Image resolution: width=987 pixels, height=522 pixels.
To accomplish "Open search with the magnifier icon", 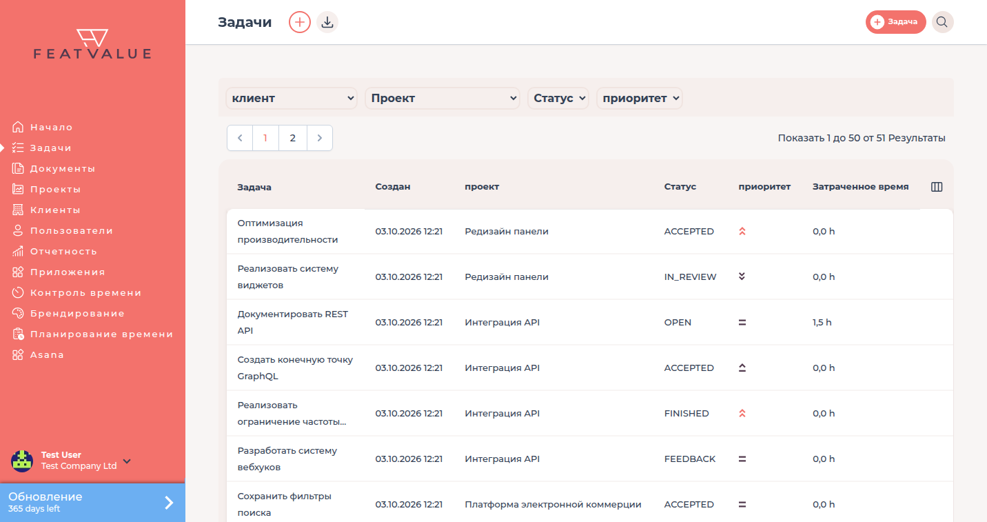I will pyautogui.click(x=942, y=22).
